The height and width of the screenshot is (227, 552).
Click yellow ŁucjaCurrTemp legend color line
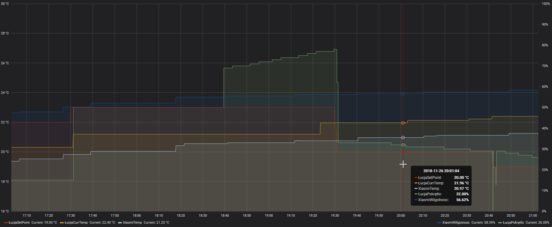[62, 223]
